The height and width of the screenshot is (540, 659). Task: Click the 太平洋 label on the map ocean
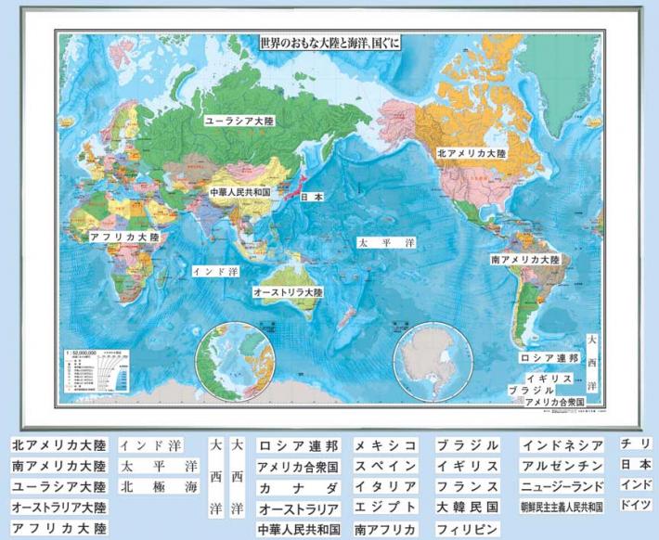tap(385, 242)
